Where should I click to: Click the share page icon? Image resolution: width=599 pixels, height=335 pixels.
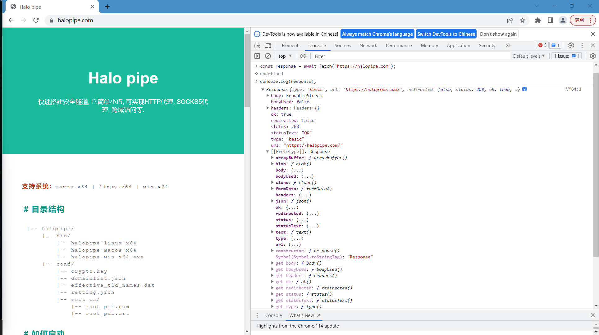510,20
